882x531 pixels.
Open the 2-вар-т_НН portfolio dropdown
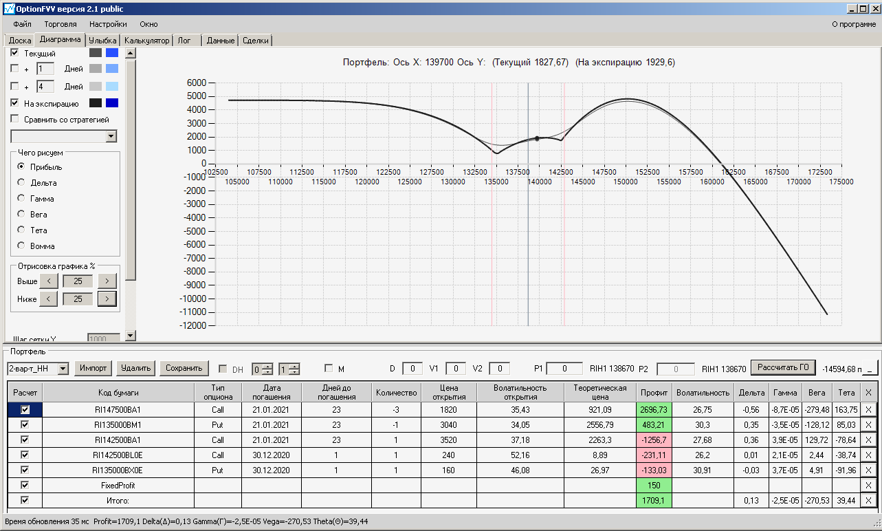(63, 369)
